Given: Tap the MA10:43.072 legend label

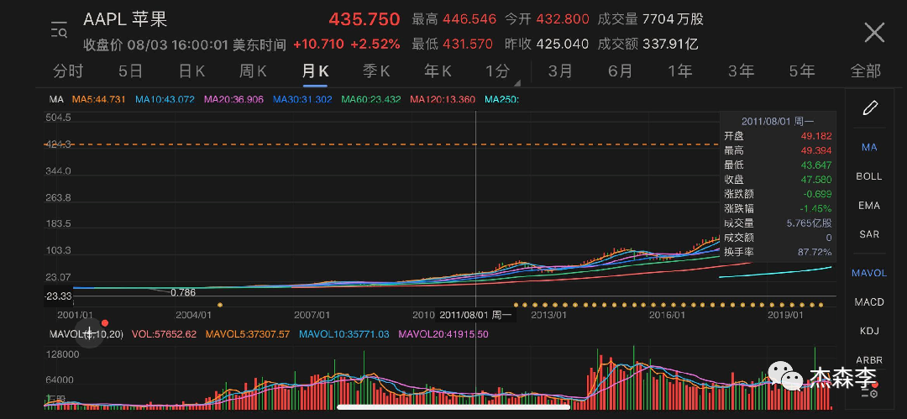Looking at the screenshot, I should (165, 100).
